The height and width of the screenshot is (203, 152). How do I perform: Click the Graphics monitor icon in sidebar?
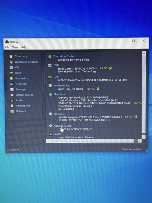pyautogui.click(x=12, y=84)
